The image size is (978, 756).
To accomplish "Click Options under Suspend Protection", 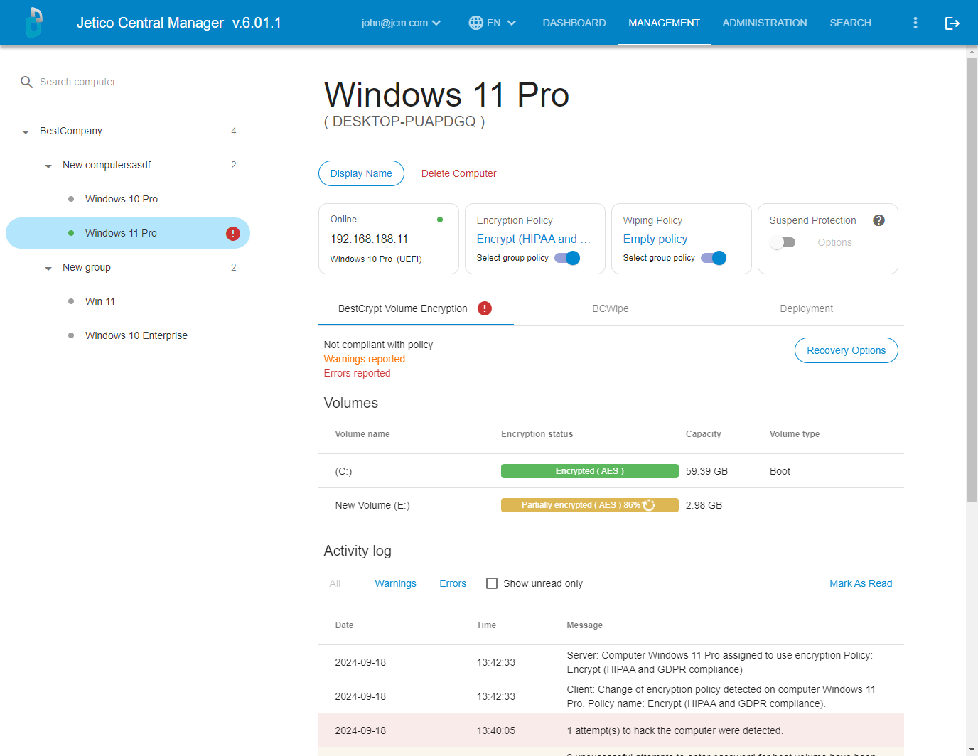I will tap(834, 242).
